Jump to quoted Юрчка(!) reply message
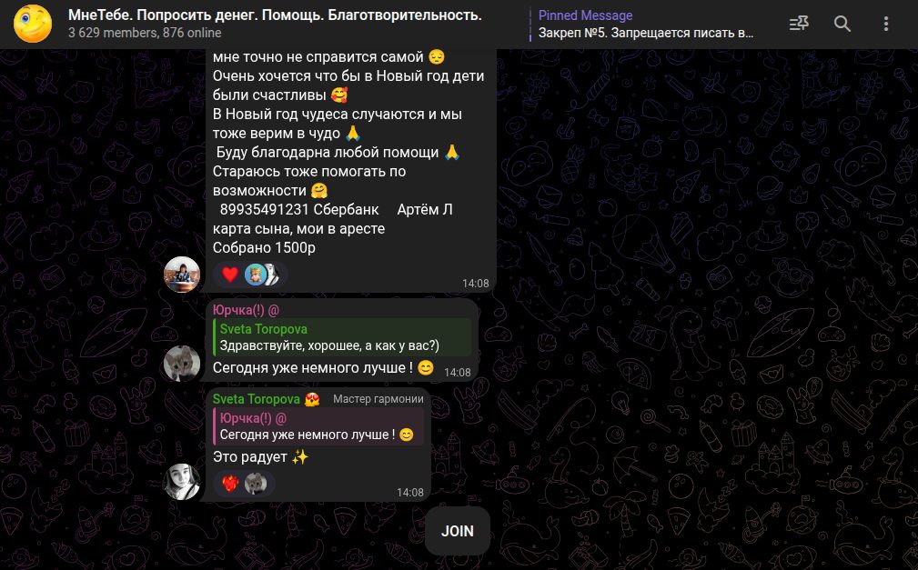This screenshot has height=570, width=918. tap(318, 426)
